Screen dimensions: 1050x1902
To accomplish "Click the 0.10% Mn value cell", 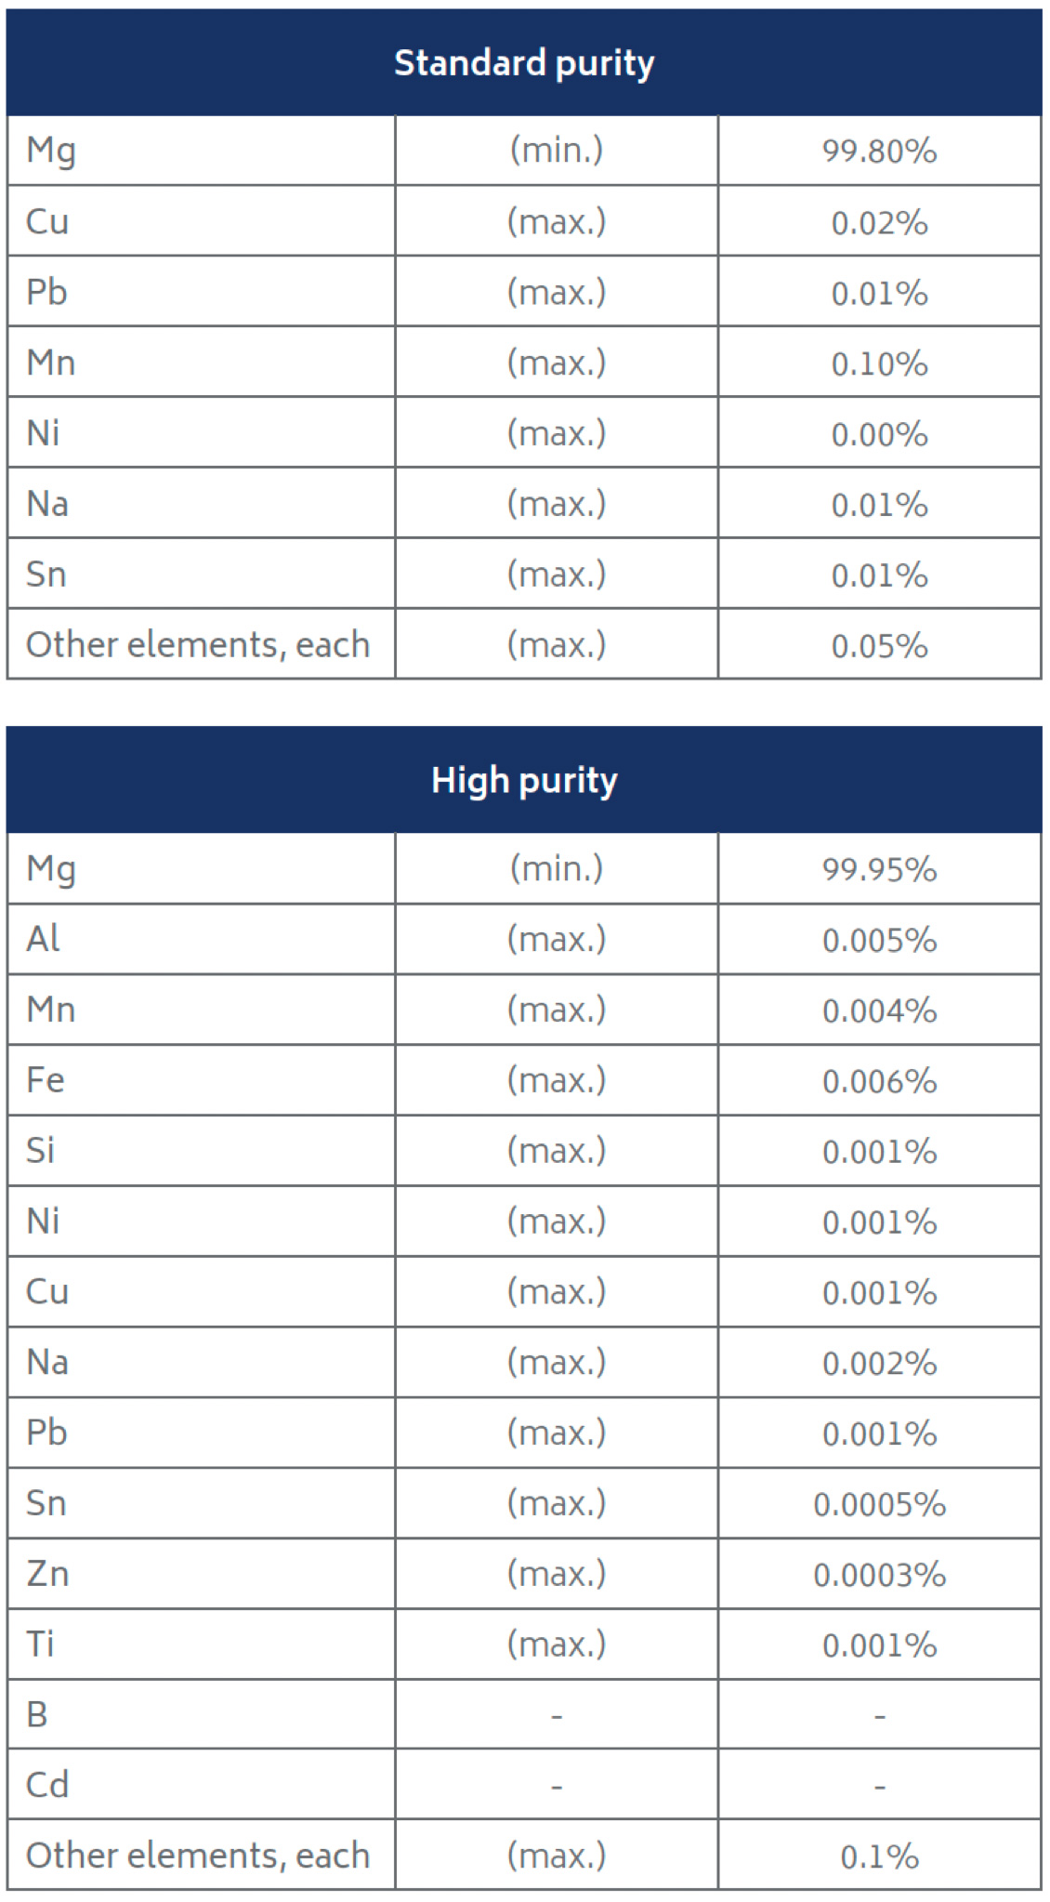I will click(879, 364).
